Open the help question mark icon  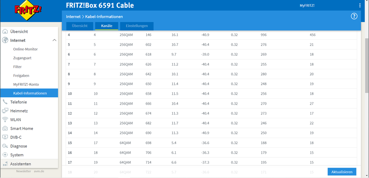point(354,17)
